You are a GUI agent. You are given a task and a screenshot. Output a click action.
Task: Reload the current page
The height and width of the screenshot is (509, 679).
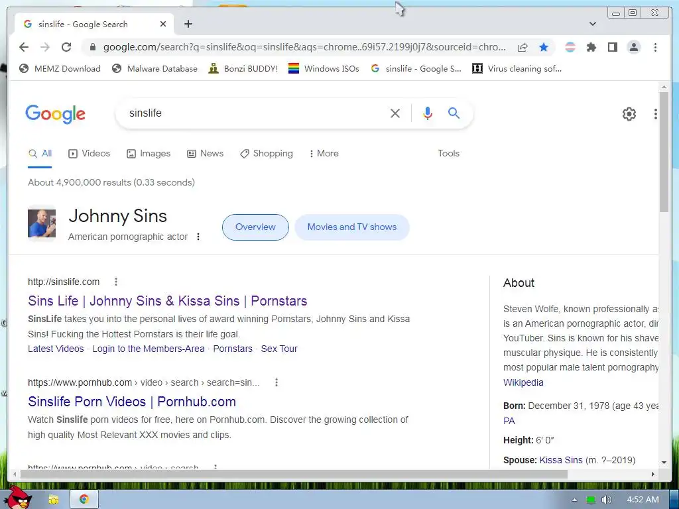(66, 47)
